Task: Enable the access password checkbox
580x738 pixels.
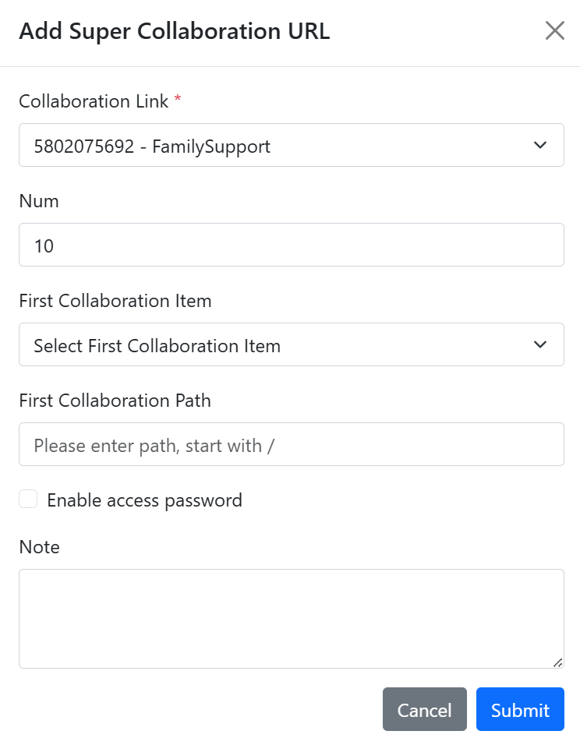Action: 28,499
